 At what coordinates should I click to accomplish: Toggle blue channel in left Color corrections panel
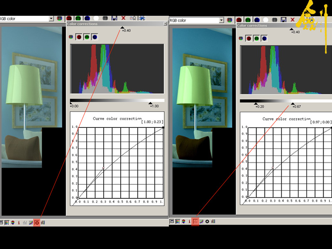tap(95, 37)
